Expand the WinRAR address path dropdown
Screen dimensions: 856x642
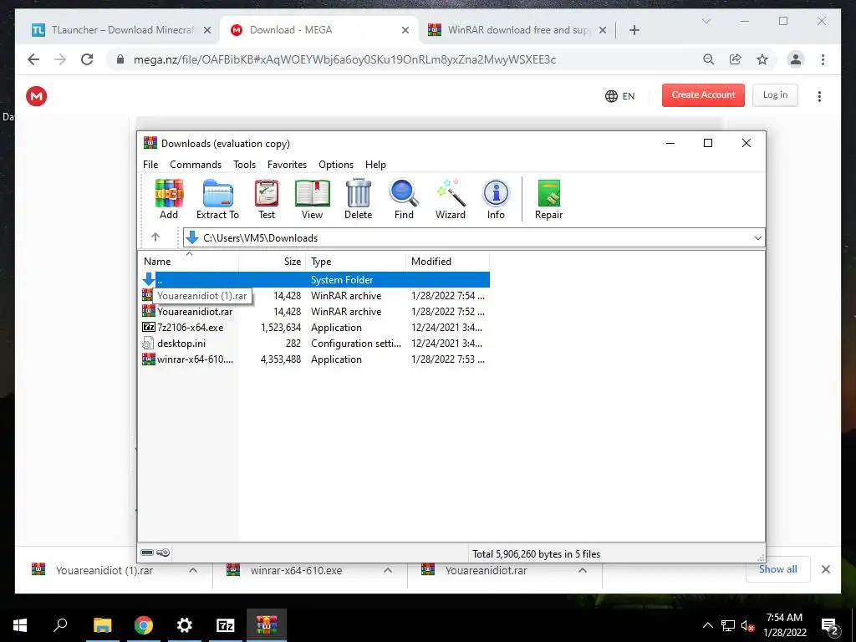point(757,238)
